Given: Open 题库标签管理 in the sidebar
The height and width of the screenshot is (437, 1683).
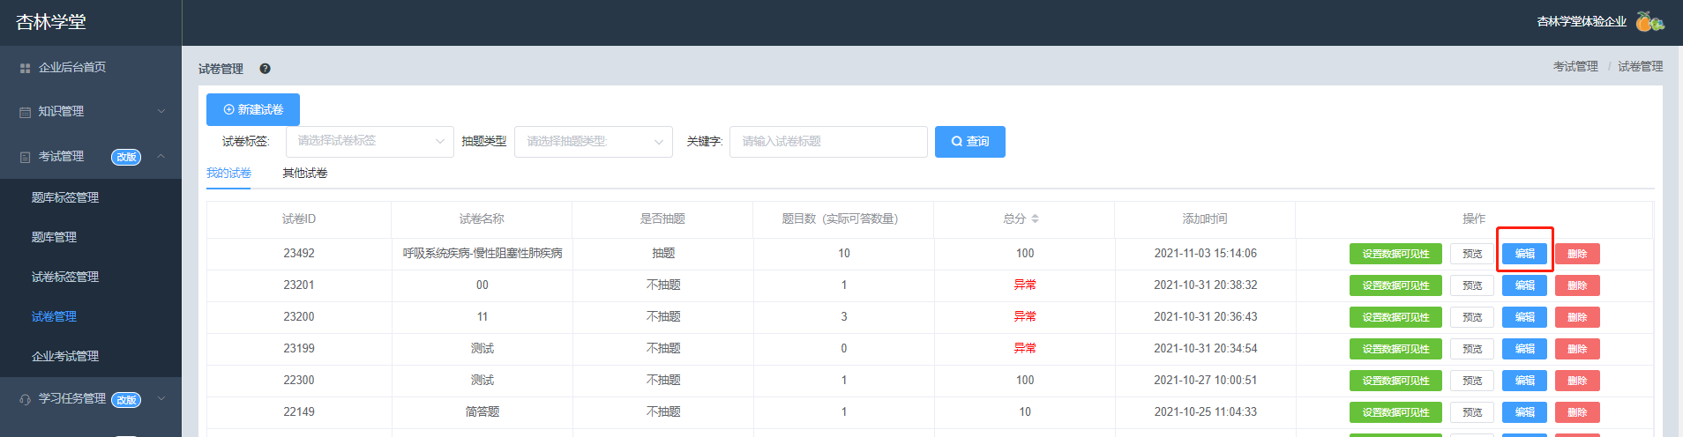Looking at the screenshot, I should click(65, 197).
